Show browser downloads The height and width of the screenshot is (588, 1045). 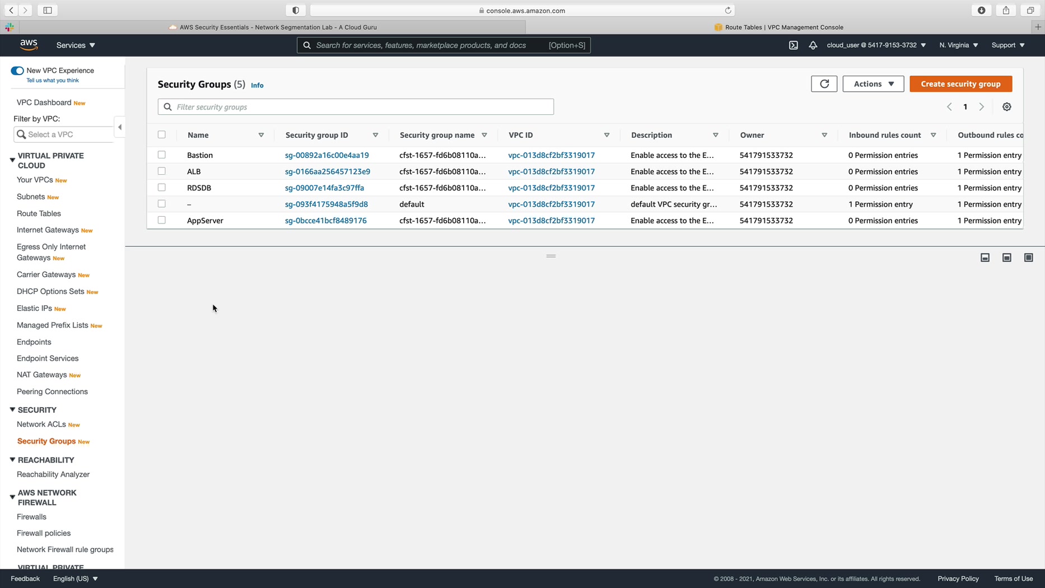pyautogui.click(x=981, y=10)
